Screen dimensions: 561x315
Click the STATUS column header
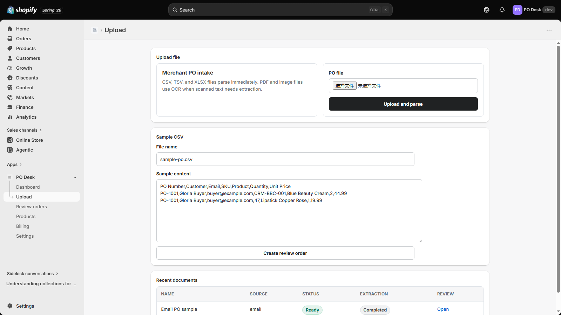tap(311, 294)
